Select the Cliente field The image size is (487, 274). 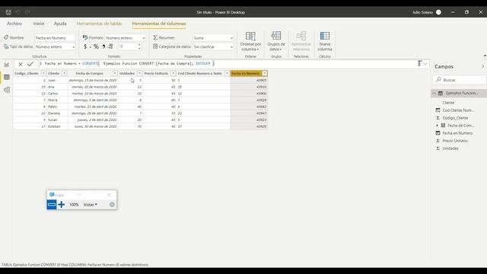click(448, 103)
